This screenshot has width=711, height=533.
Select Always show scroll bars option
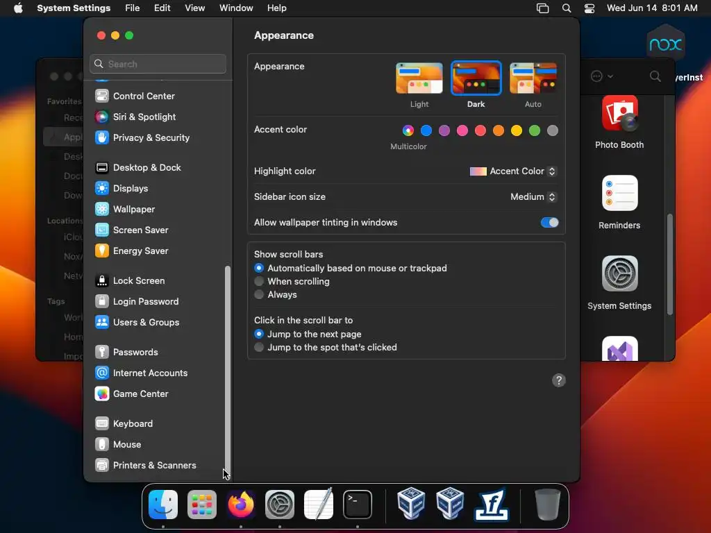tap(259, 294)
